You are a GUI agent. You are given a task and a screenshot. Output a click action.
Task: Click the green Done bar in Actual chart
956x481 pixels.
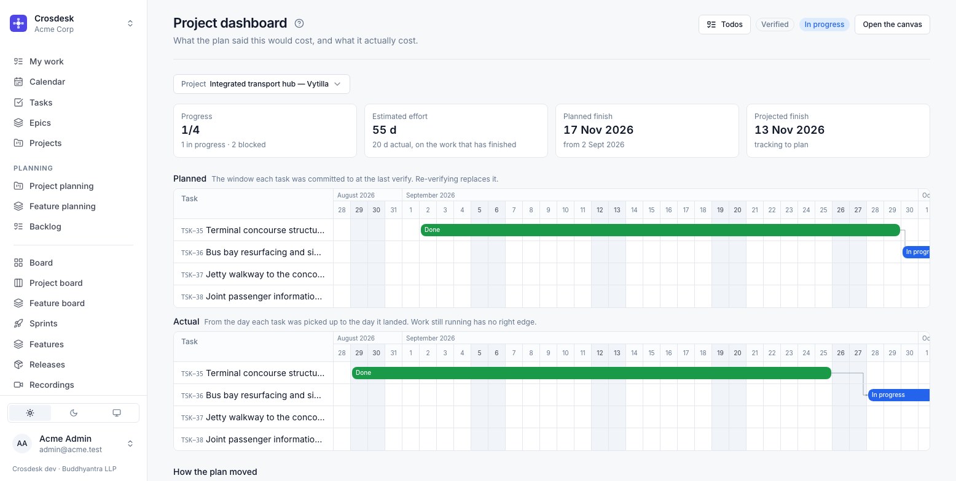point(592,373)
